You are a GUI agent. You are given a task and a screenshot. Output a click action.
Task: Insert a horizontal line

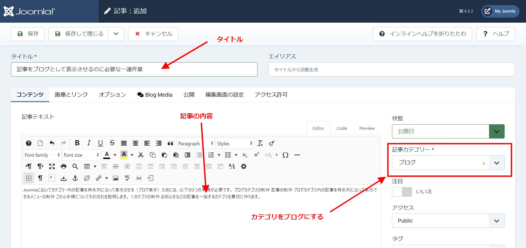pyautogui.click(x=297, y=155)
